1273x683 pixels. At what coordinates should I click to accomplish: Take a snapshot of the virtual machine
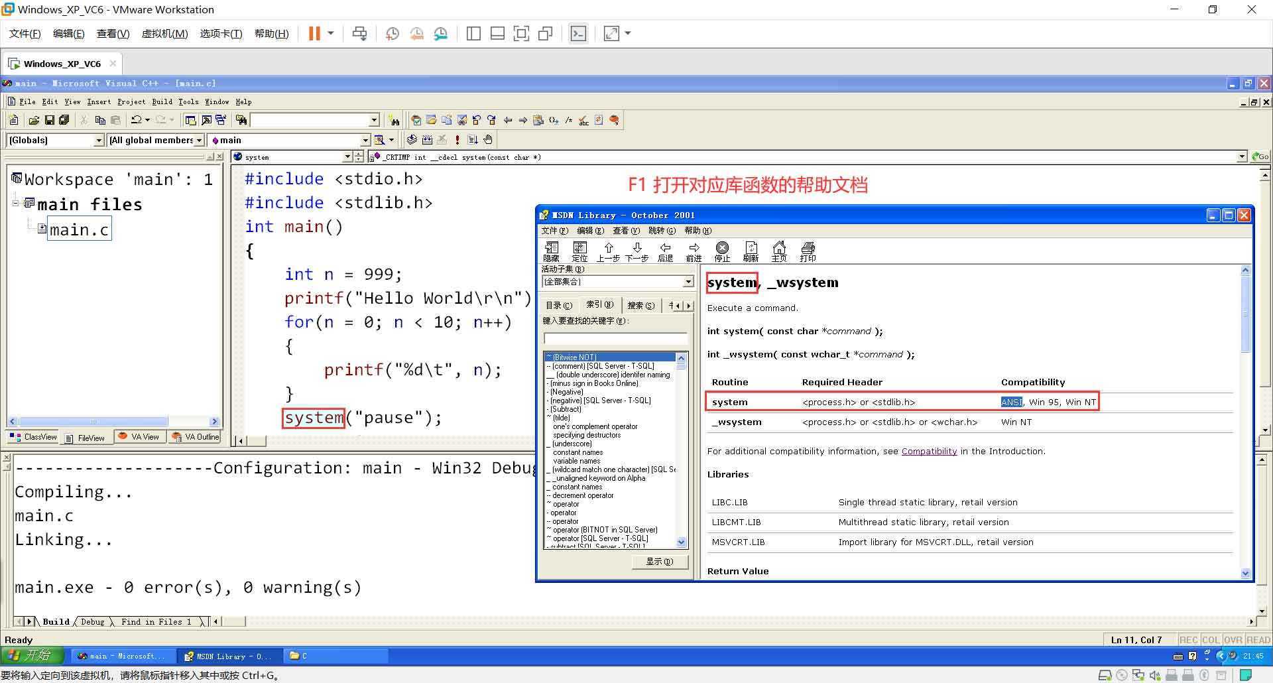[393, 34]
